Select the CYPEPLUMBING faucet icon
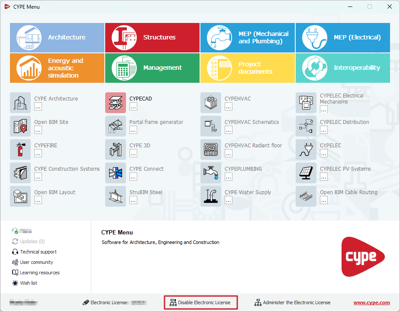Screen dimensions: 400x312 coord(211,173)
